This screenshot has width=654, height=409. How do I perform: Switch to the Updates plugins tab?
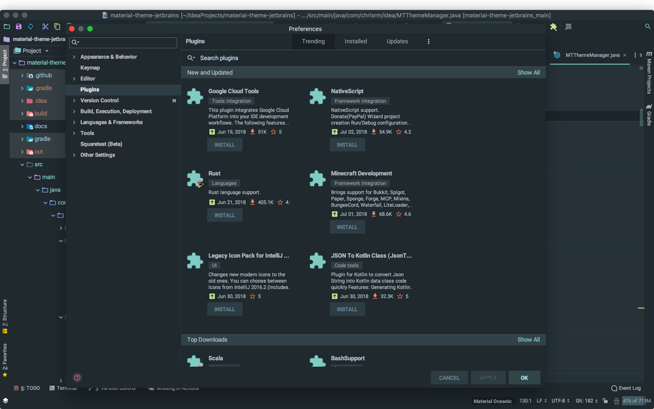[397, 41]
